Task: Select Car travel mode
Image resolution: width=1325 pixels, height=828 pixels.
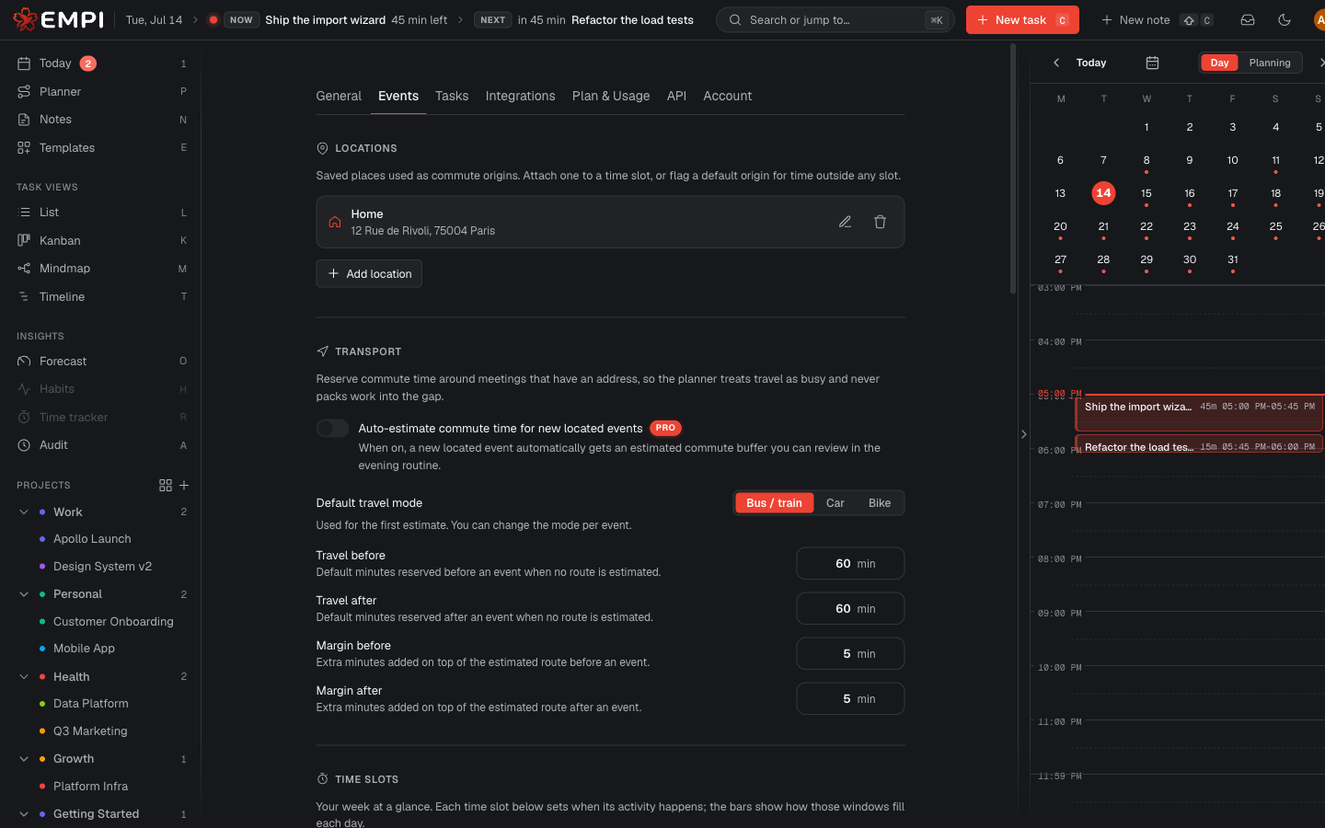Action: pyautogui.click(x=835, y=503)
